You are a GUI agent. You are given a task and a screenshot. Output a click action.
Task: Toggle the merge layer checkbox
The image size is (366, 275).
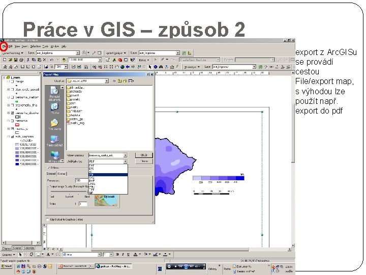tap(13, 81)
